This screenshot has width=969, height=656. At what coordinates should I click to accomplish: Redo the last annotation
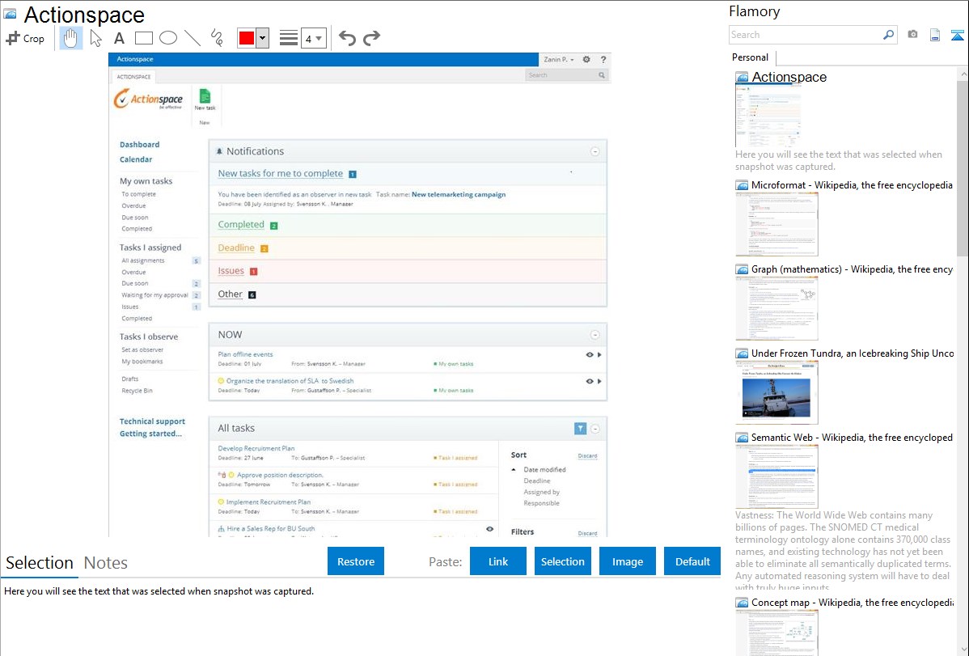tap(371, 38)
